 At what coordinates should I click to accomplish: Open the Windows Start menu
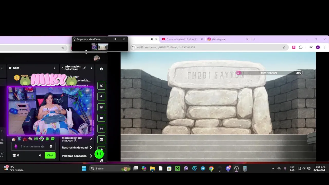(x=84, y=169)
